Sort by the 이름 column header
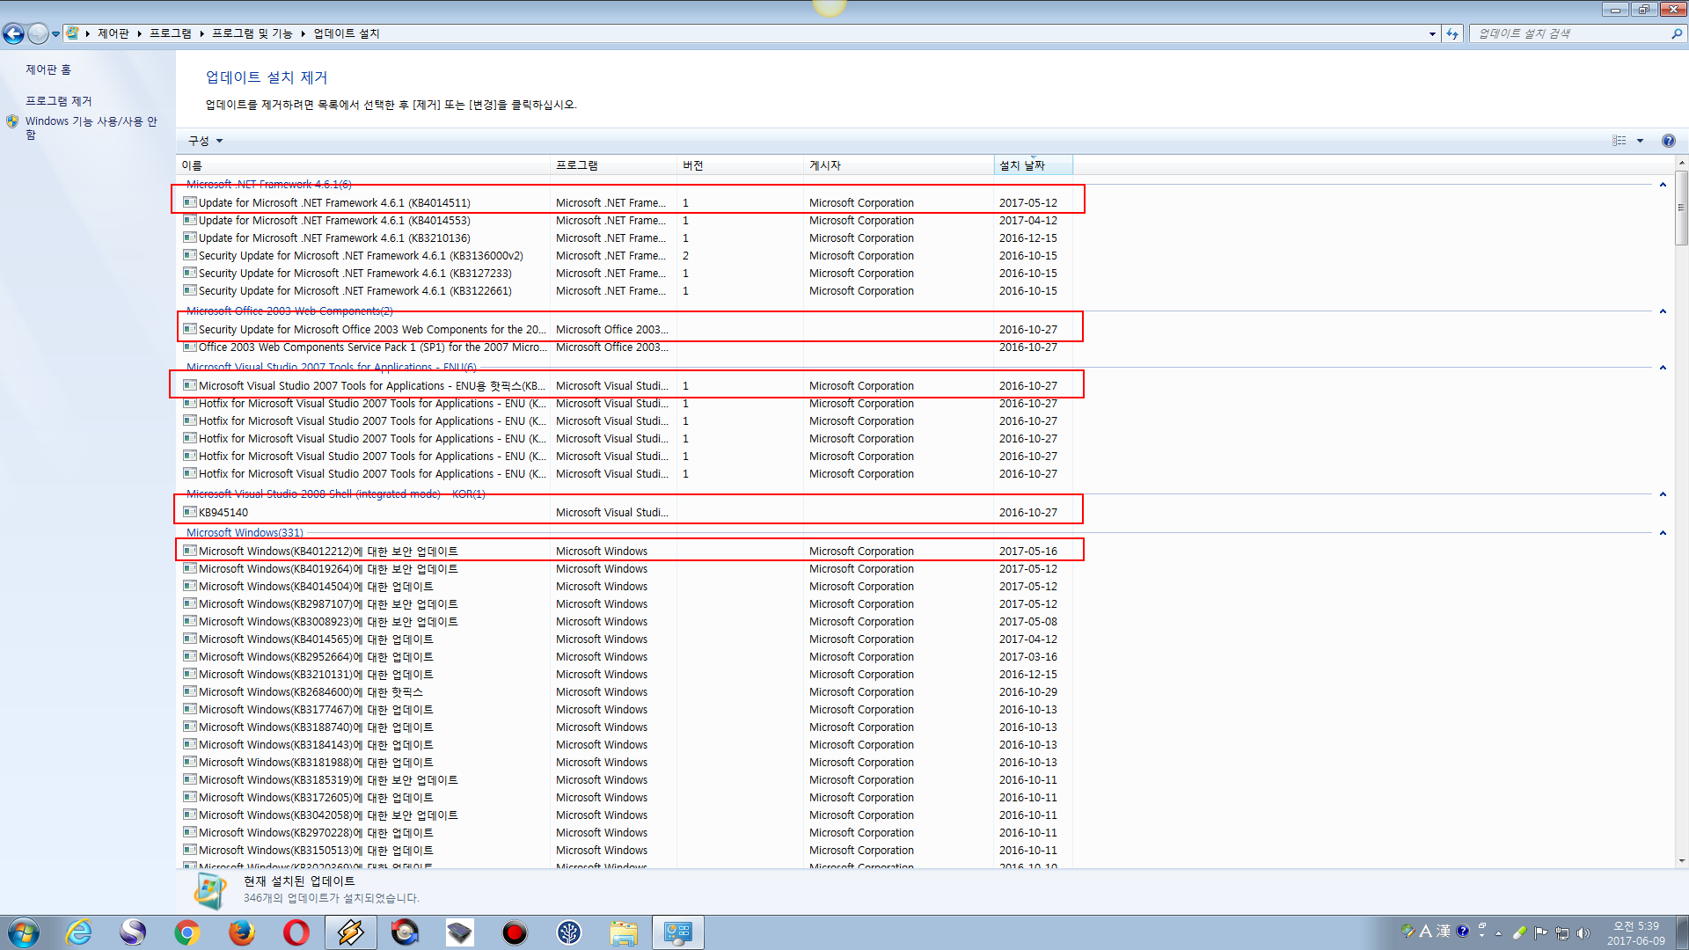The height and width of the screenshot is (950, 1689). tap(362, 165)
